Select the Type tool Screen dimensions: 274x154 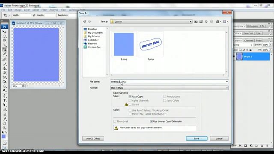(x=4, y=101)
